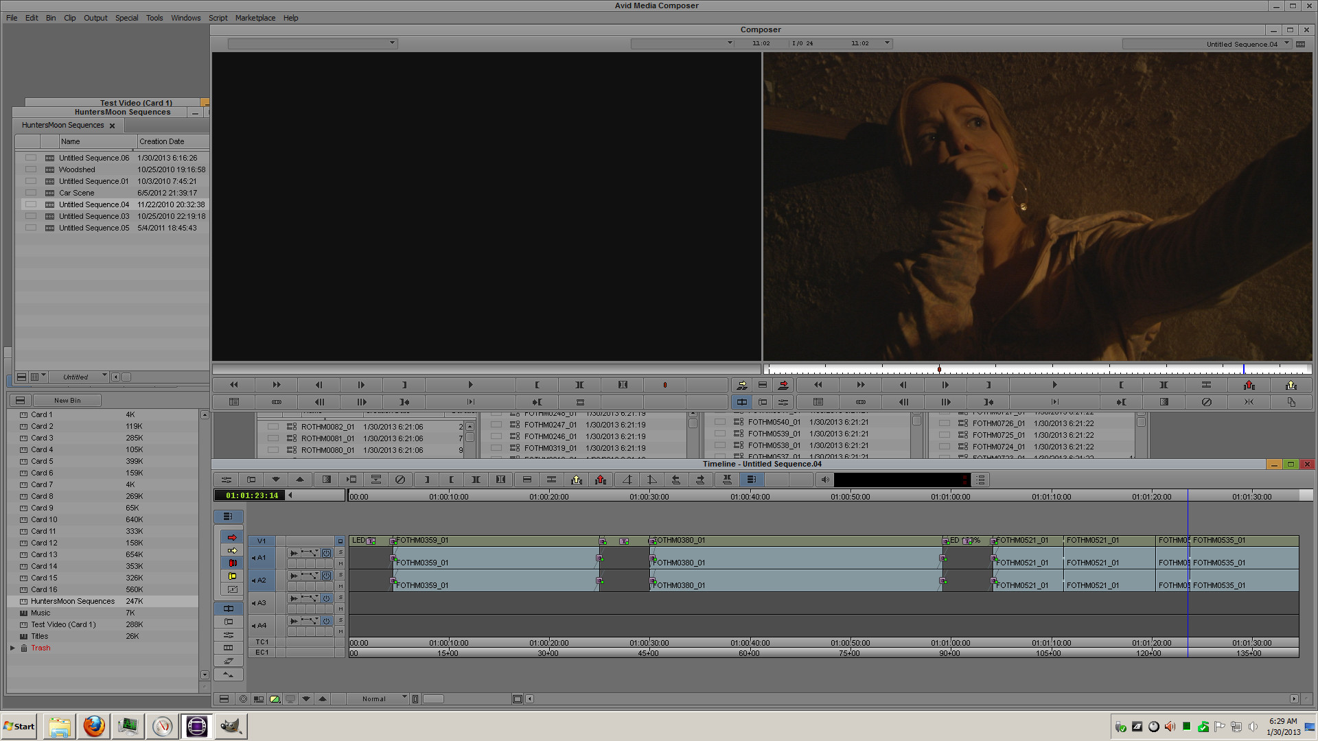Open Firefox from the taskbar
Image resolution: width=1318 pixels, height=741 pixels.
point(94,726)
